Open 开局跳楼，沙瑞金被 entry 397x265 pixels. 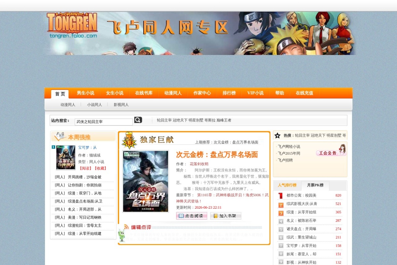(85, 177)
